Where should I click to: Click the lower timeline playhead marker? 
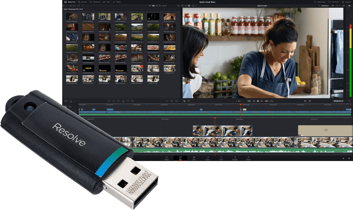(x=215, y=118)
